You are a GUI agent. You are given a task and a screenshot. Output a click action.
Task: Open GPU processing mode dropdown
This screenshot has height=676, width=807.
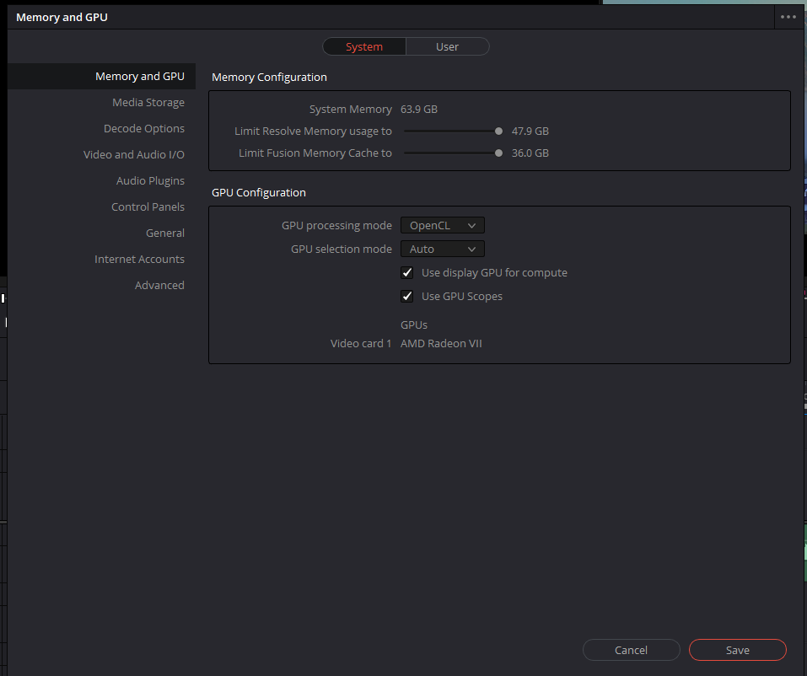pos(442,225)
